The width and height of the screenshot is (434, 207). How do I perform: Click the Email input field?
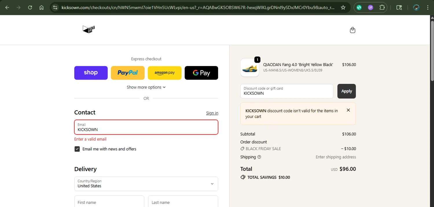tap(146, 127)
